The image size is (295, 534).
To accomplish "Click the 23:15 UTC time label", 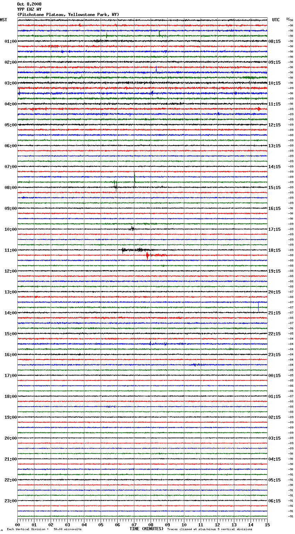I will coord(275,355).
